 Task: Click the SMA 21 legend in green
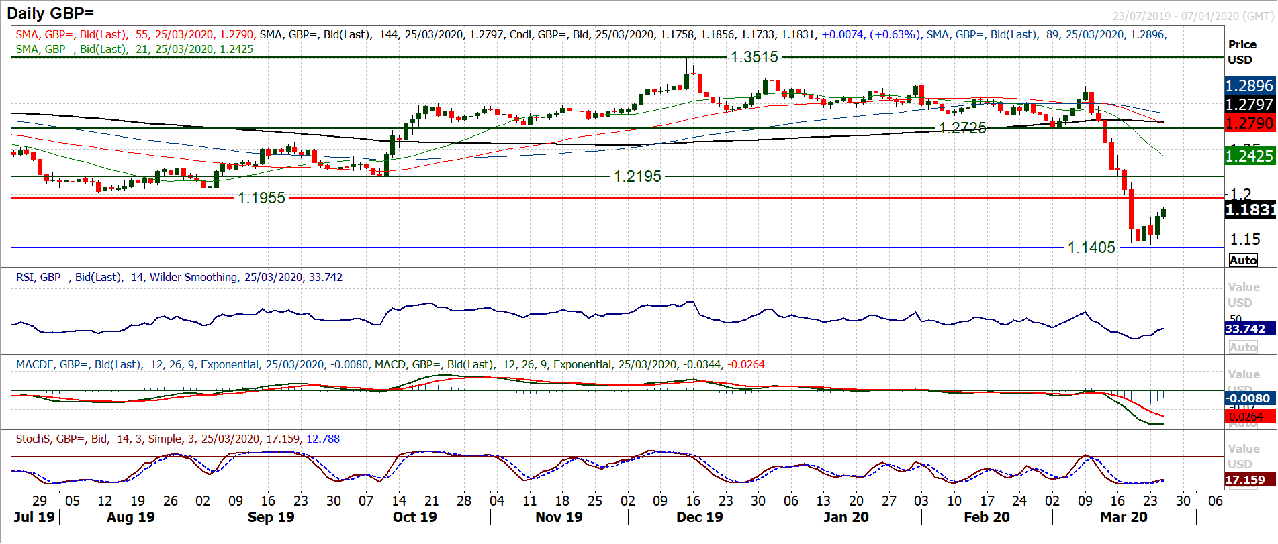(134, 49)
